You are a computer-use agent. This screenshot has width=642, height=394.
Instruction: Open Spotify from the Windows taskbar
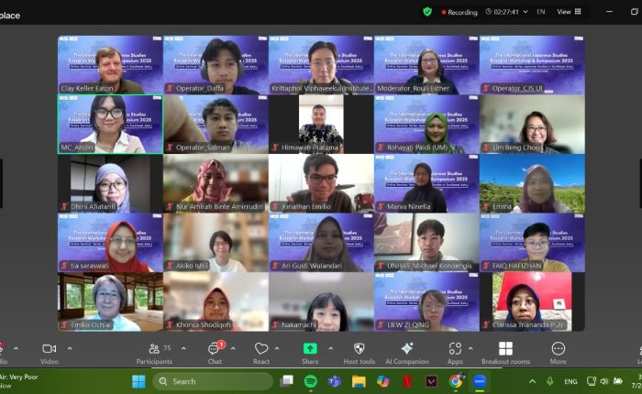(311, 381)
